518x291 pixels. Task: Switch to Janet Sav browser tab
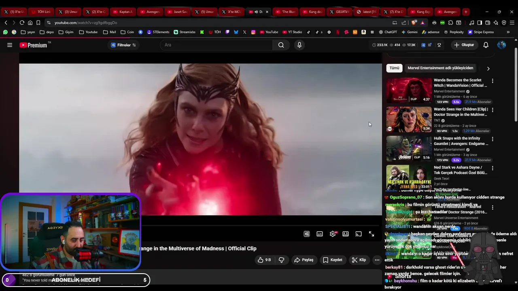(x=177, y=12)
